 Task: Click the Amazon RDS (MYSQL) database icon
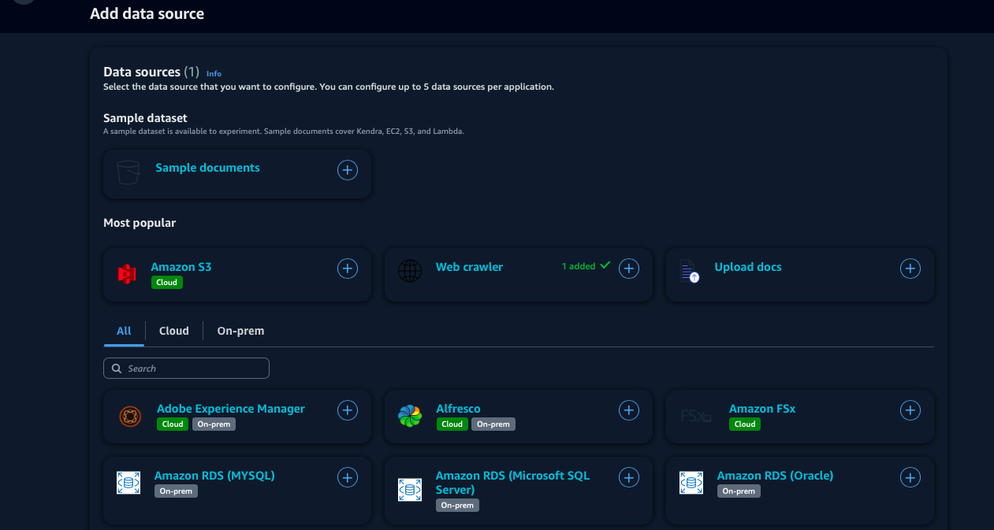pyautogui.click(x=128, y=483)
